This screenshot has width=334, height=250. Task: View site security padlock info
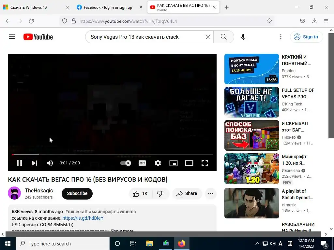pyautogui.click(x=74, y=21)
